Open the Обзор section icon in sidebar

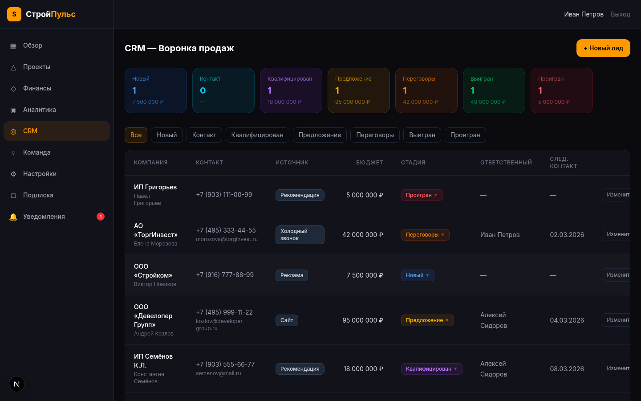[x=14, y=45]
